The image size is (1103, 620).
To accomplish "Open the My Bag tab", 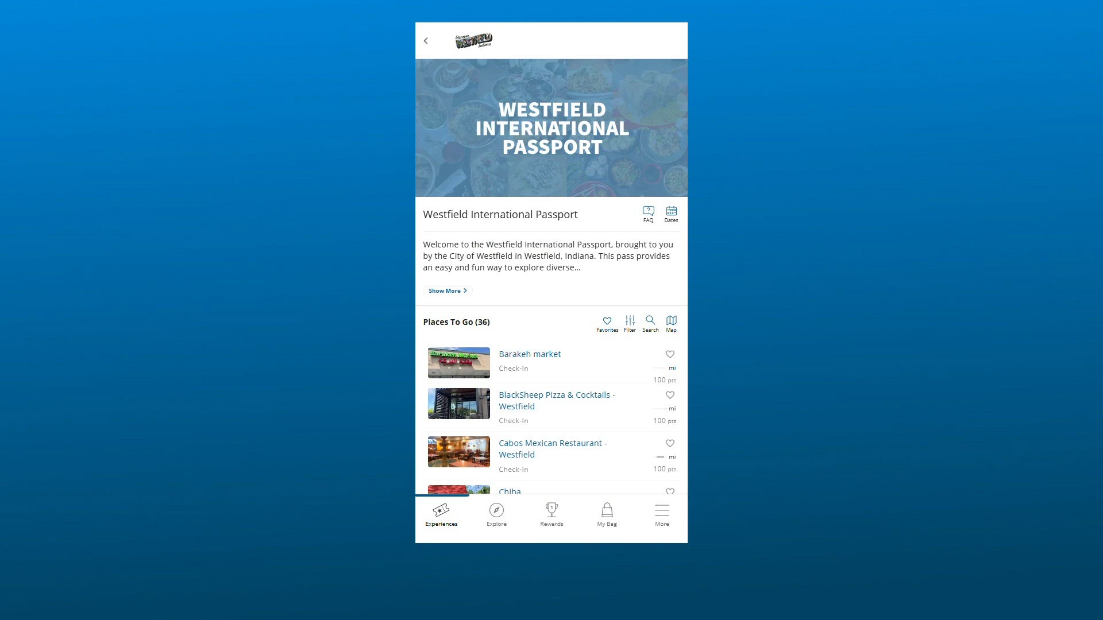I will (607, 514).
